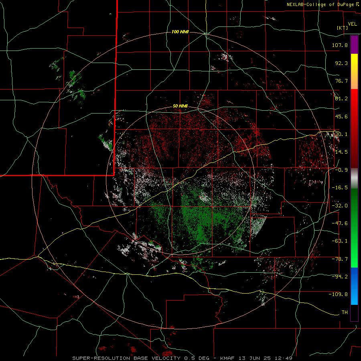Click the 30.1 velocity scale value
361x361 pixels.
(341, 134)
